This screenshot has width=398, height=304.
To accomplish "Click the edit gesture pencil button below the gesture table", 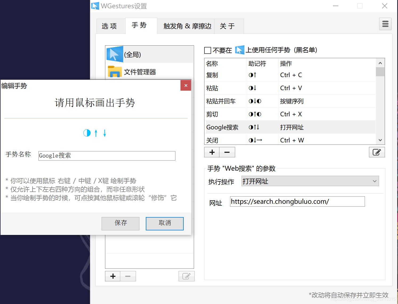I will (377, 152).
